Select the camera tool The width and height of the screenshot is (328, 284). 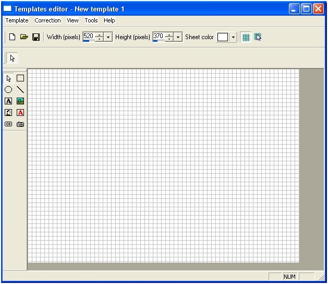point(20,124)
